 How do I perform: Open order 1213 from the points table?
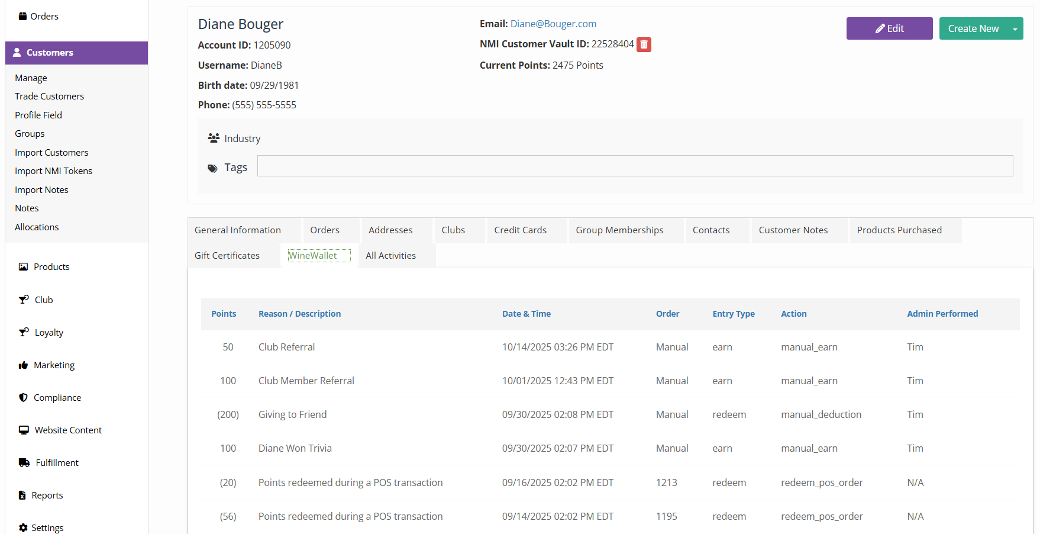click(666, 482)
